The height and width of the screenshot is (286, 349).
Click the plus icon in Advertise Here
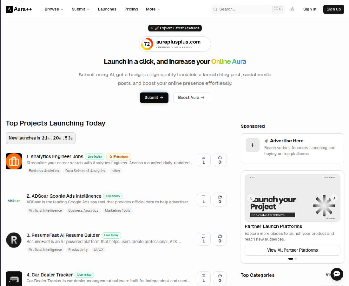pyautogui.click(x=253, y=145)
